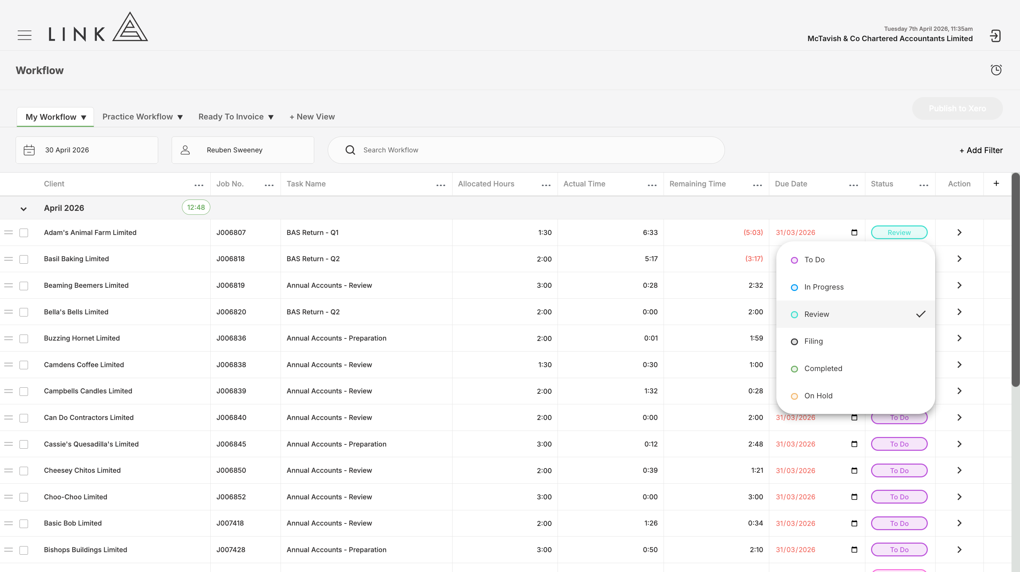
Task: Choose To Do in status menu
Action: click(x=855, y=259)
